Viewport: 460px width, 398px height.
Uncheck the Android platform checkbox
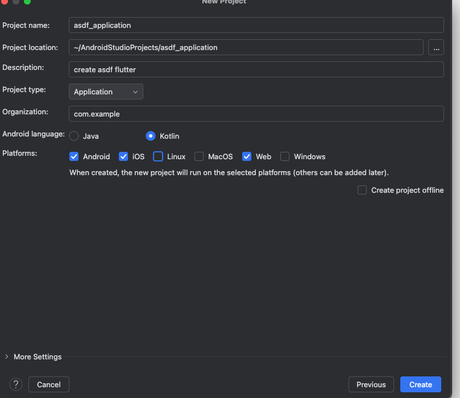click(x=74, y=156)
